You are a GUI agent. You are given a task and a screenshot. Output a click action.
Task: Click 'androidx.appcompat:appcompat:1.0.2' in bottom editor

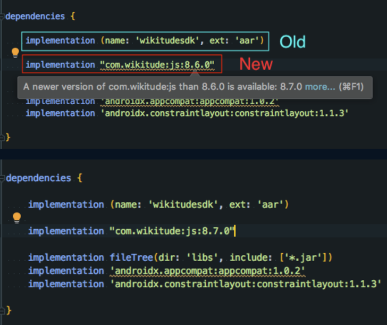(207, 271)
